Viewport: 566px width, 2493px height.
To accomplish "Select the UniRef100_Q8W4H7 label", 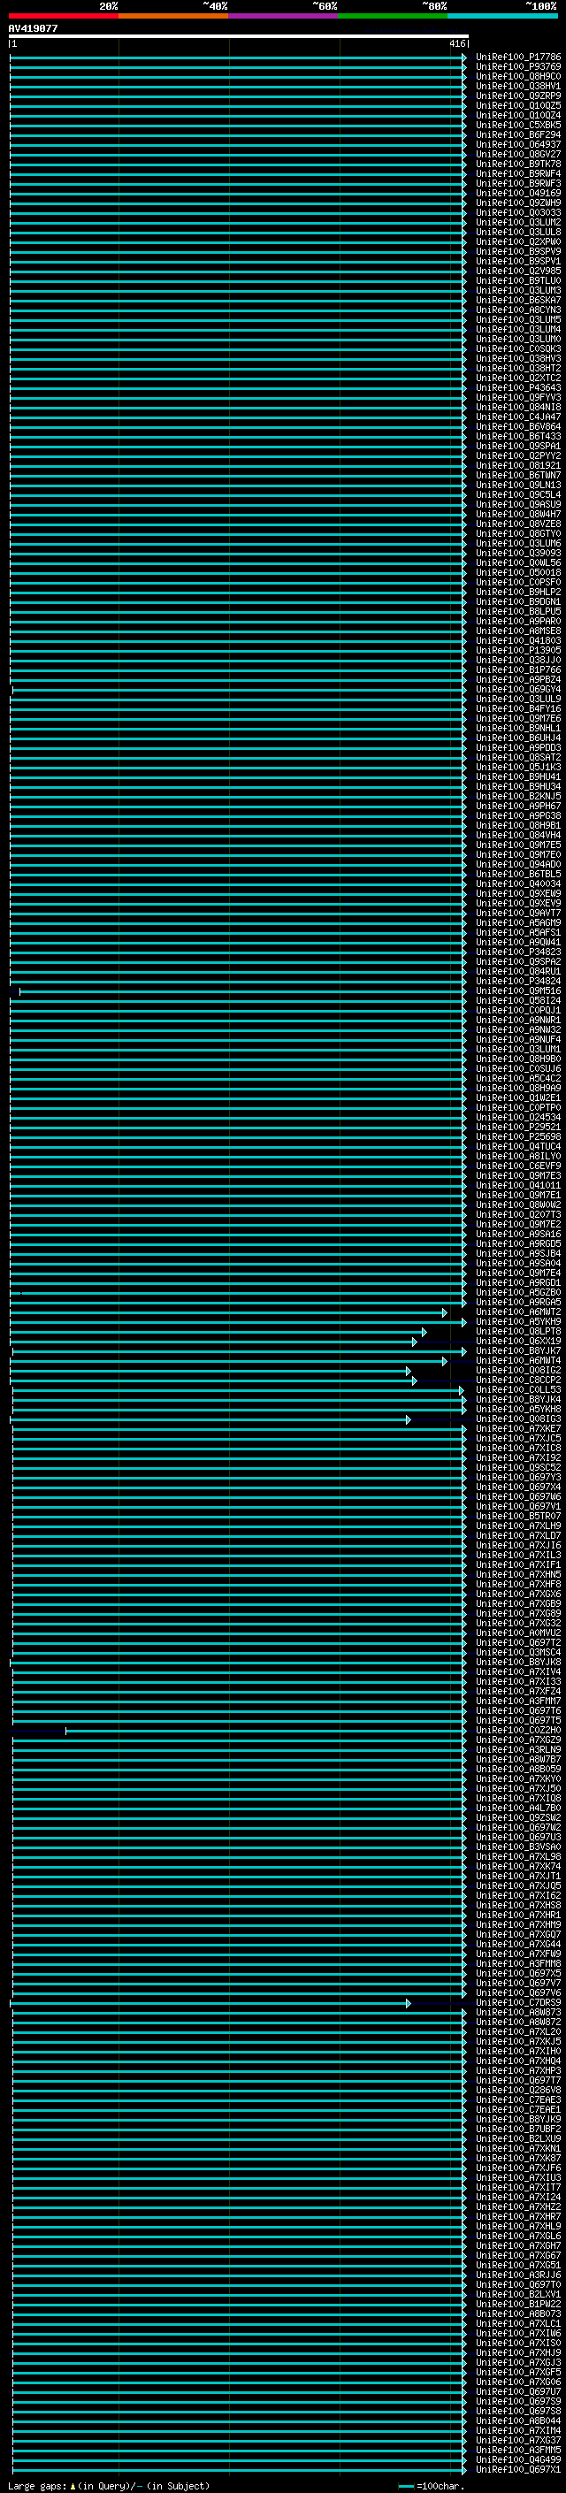I will (518, 514).
